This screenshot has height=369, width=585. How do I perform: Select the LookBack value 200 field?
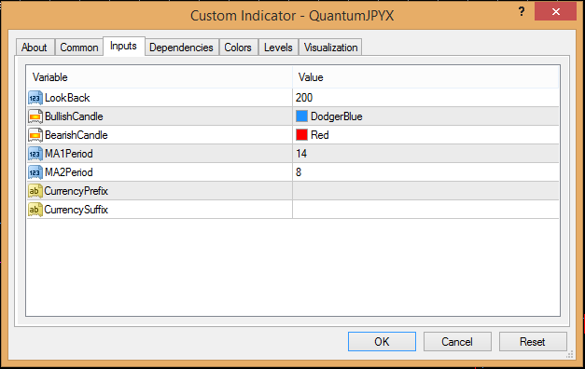click(425, 98)
